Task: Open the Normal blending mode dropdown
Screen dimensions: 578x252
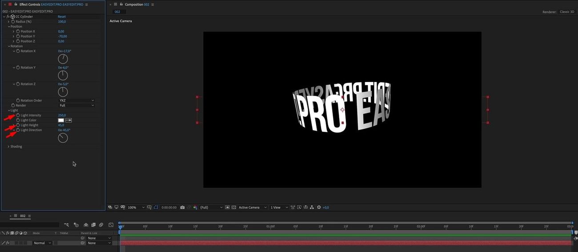Action: [42, 243]
